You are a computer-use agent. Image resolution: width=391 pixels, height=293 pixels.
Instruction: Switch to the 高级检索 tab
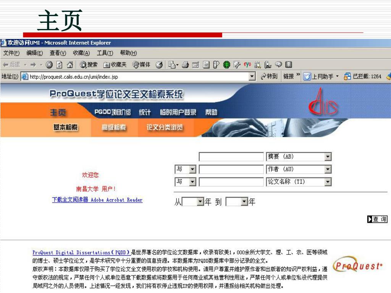113,127
